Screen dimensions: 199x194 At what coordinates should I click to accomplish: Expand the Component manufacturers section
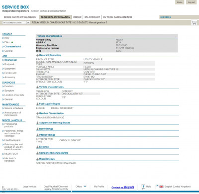[x=37, y=153]
